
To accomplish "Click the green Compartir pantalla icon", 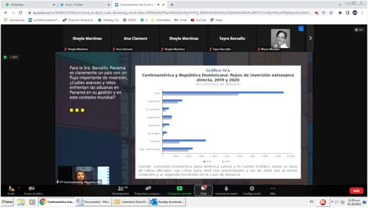I will (179, 188).
